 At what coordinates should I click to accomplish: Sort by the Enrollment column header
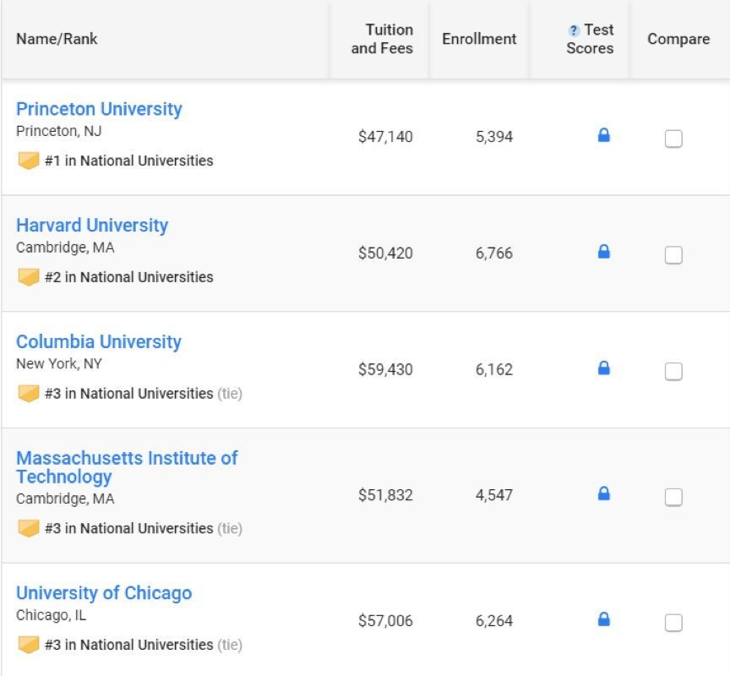tap(479, 39)
